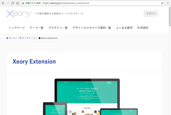Click the green secure padlock icon
The height and width of the screenshot is (115, 171).
tap(23, 3)
